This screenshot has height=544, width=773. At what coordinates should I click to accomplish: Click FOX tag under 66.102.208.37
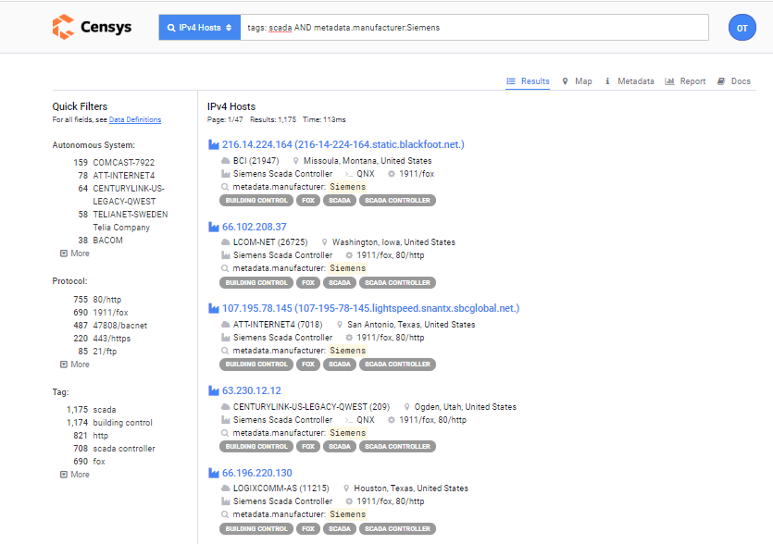click(x=308, y=283)
